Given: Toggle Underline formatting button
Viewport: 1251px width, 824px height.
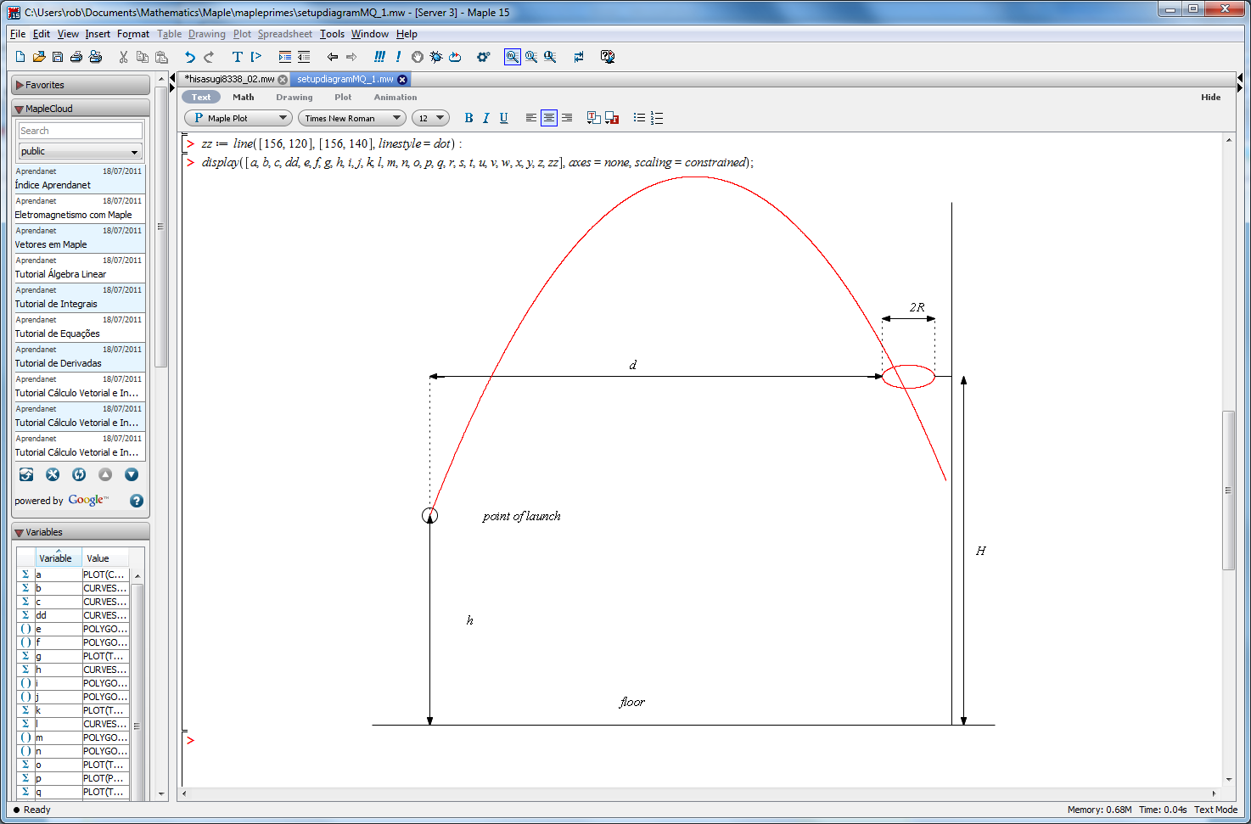Looking at the screenshot, I should (x=503, y=118).
